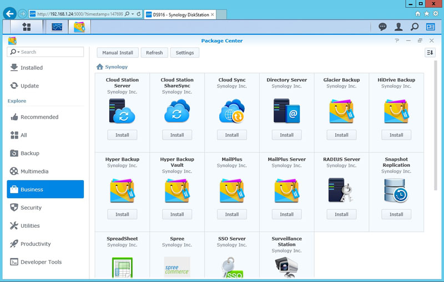
Task: Click the Surveillance Station camera icon
Action: coord(286,267)
